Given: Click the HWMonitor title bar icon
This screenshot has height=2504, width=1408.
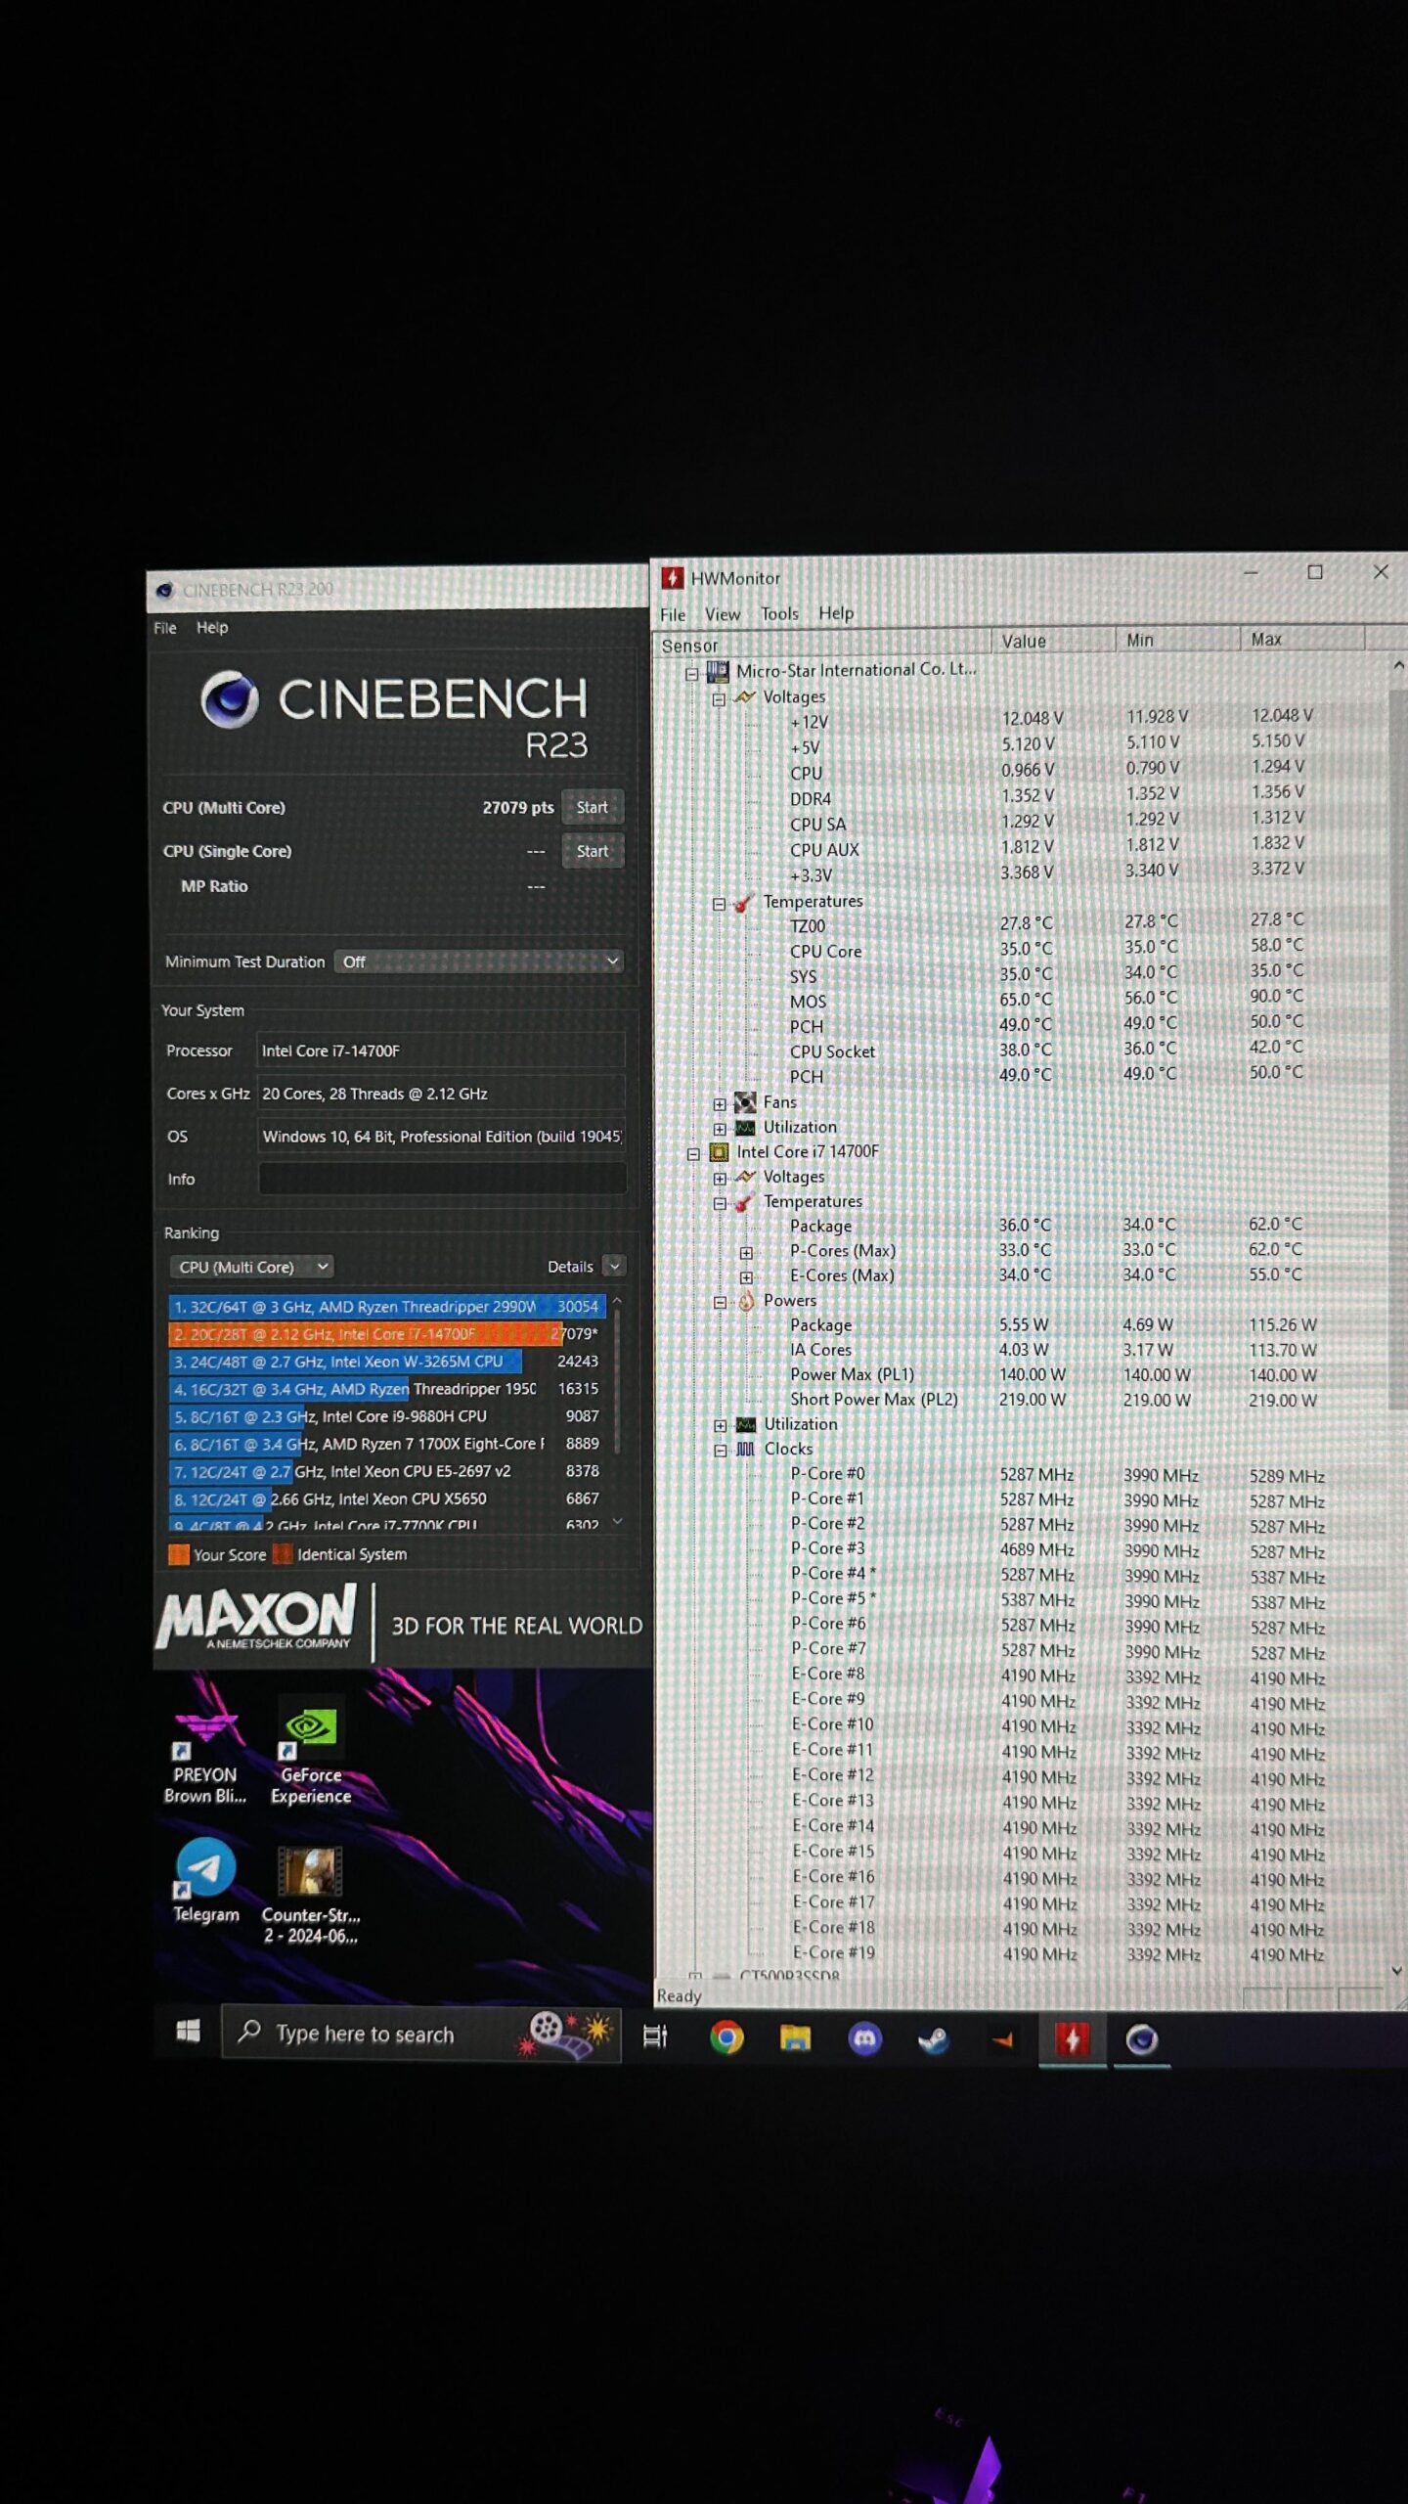Looking at the screenshot, I should tap(673, 578).
